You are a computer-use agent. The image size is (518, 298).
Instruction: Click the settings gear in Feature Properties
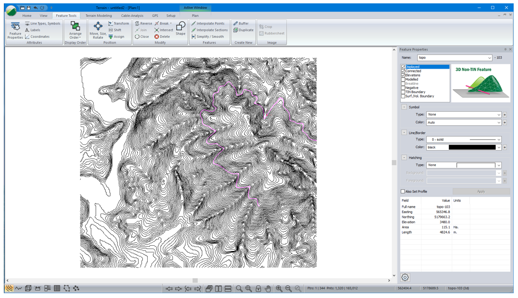pos(405,277)
